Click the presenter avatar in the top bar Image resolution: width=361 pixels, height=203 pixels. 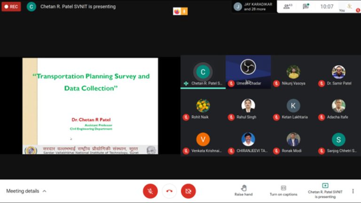point(31,7)
